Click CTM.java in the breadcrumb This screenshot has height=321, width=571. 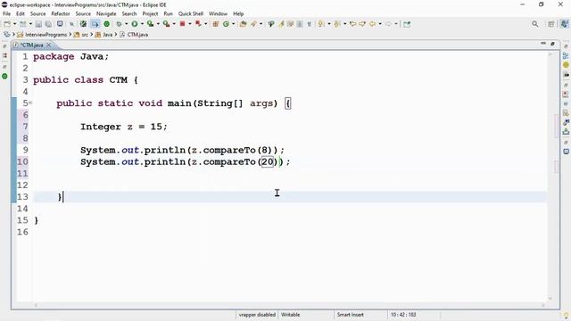tap(137, 35)
